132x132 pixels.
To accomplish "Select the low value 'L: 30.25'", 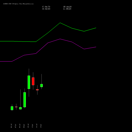I will (x=67, y=9).
